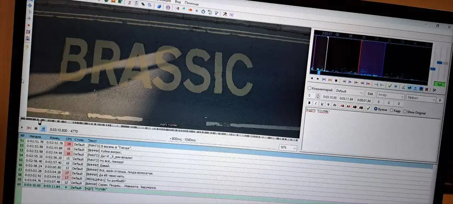The width and height of the screenshot is (453, 204).
Task: Toggle bold formatting button
Action: (309, 103)
